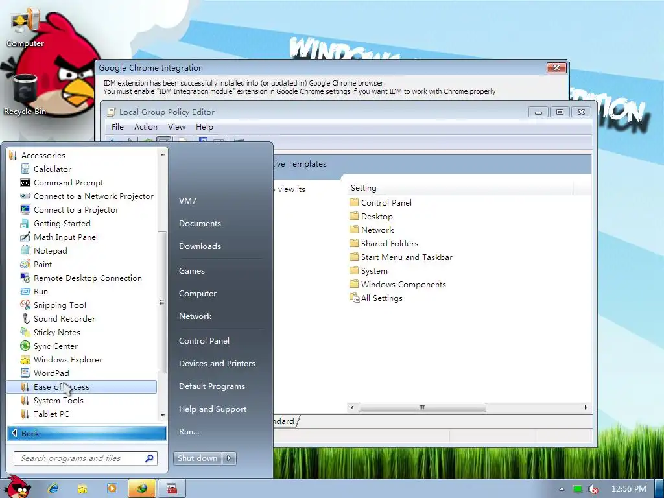Open Computer from Start menu right pane
The width and height of the screenshot is (664, 498).
click(198, 294)
